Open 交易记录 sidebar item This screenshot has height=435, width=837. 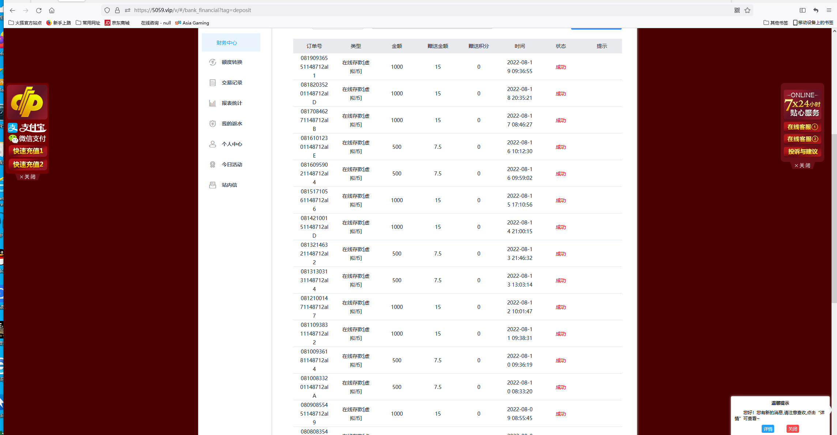point(231,83)
